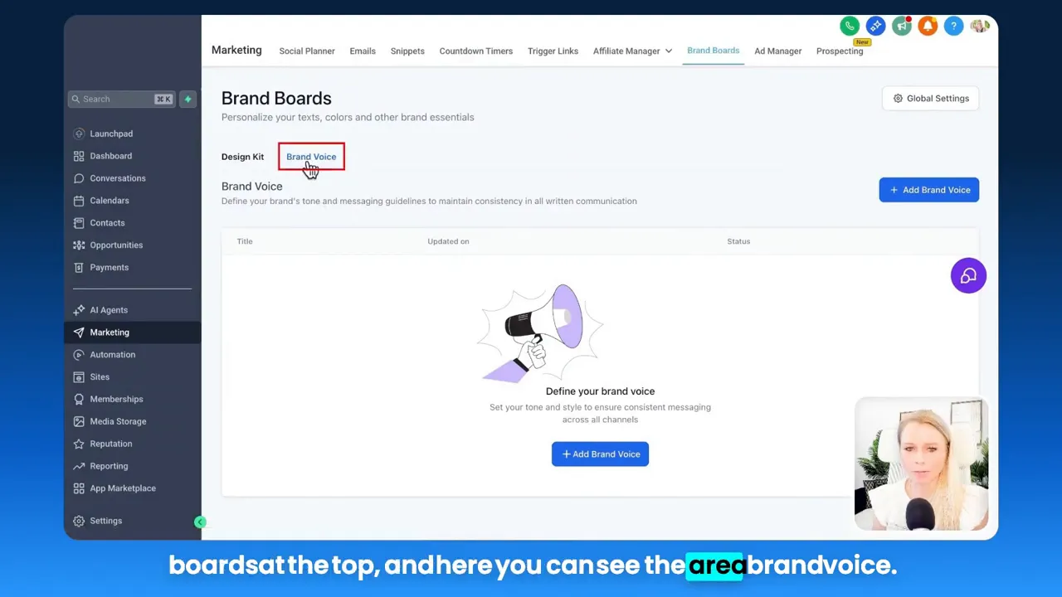Click the Settings gear icon in sidebar
Viewport: 1062px width, 597px height.
[79, 521]
